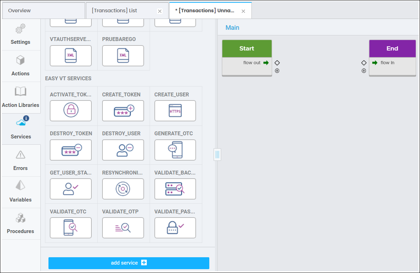Viewport: 420px width, 273px height.
Task: Choose the VALIDATE_OTP service icon
Action: (123, 228)
